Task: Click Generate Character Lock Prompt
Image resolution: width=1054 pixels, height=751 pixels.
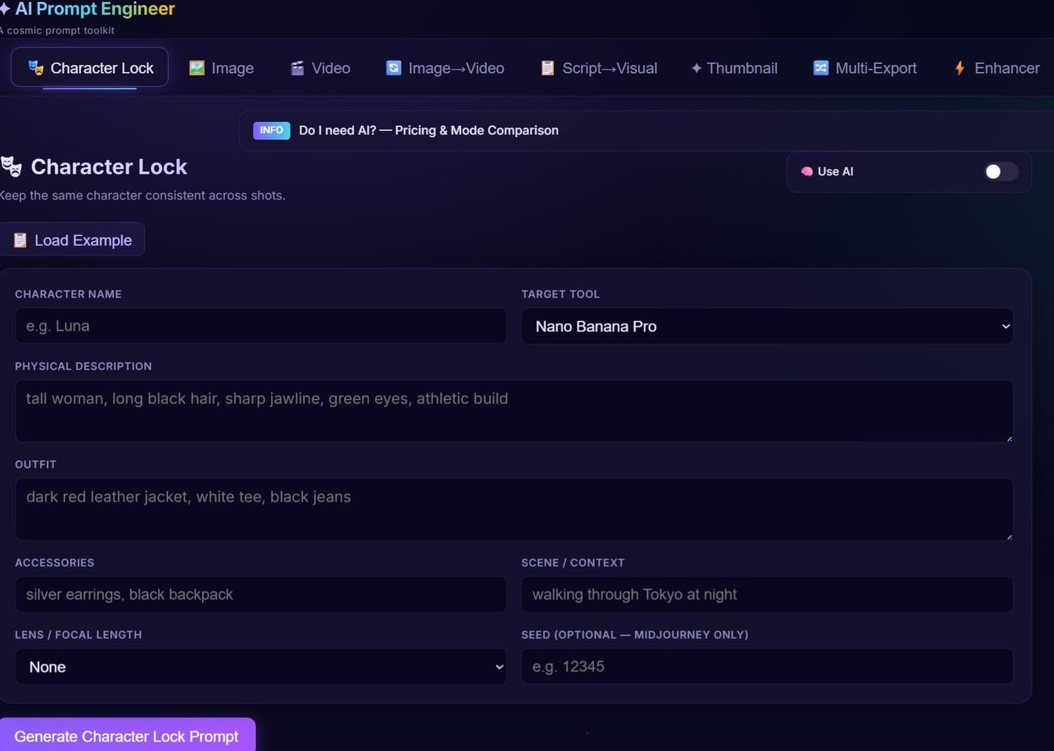Action: click(x=128, y=736)
